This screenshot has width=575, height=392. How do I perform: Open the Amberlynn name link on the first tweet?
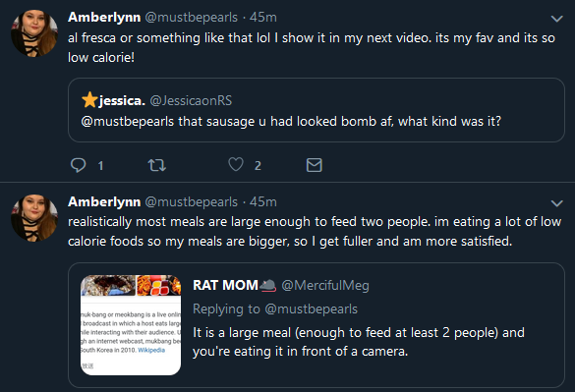(104, 18)
